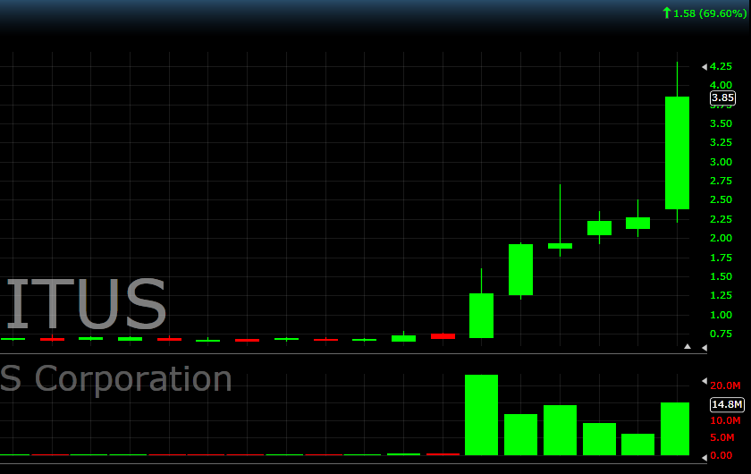Click the 0.00 volume axis label
Viewport: 751px width, 474px height.
(721, 456)
